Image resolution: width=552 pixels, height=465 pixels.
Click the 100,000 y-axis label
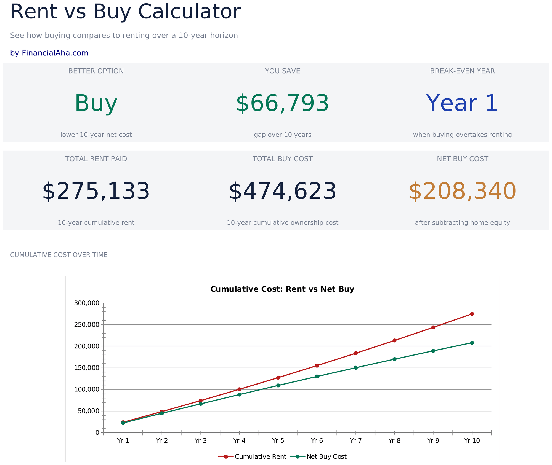click(87, 389)
